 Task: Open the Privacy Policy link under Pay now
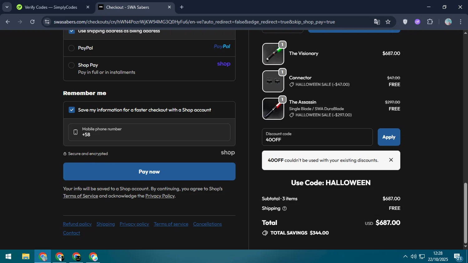click(160, 196)
